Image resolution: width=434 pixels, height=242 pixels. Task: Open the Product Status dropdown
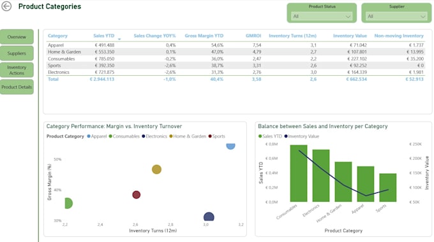[x=322, y=17]
